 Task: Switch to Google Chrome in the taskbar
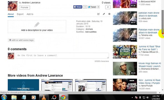coord(63,97)
